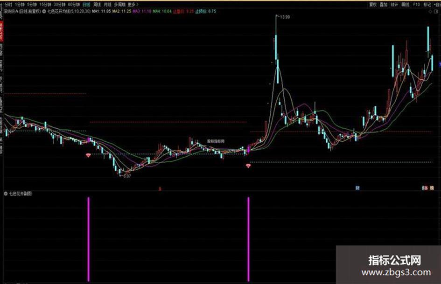The image size is (441, 284).
Task: Click the green MA4: 10.64 value
Action: click(x=162, y=12)
